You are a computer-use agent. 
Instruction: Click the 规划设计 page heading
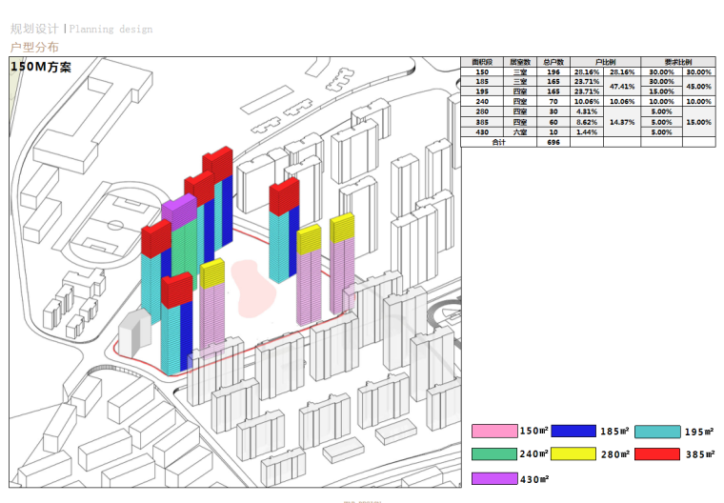tap(34, 30)
